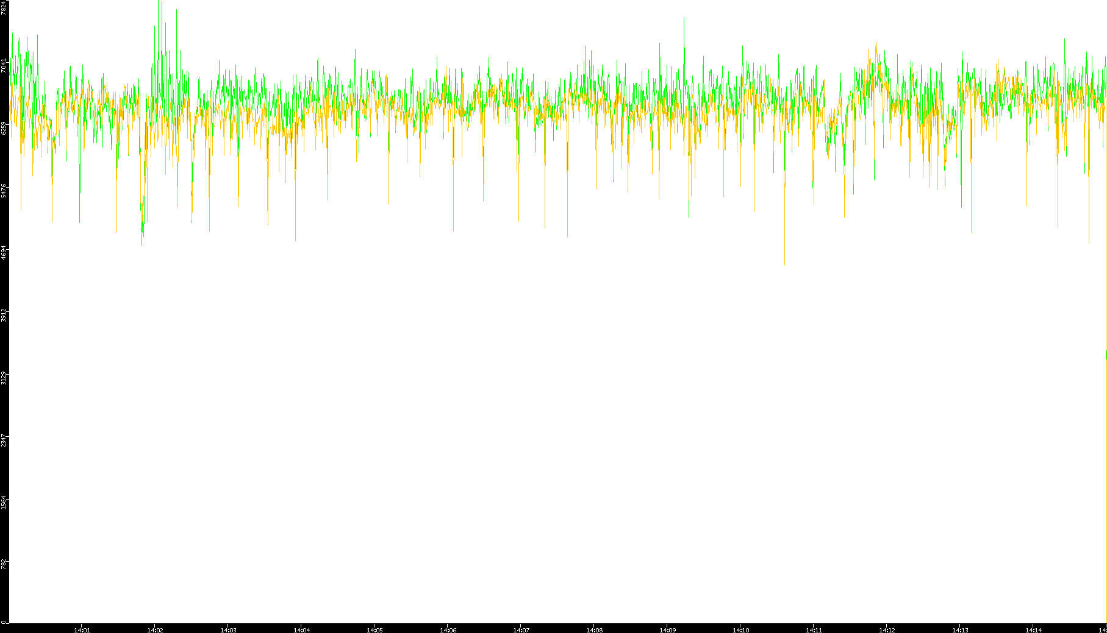Click the 14:09 label on the time axis
Screen dimensions: 1107x633
coord(667,630)
